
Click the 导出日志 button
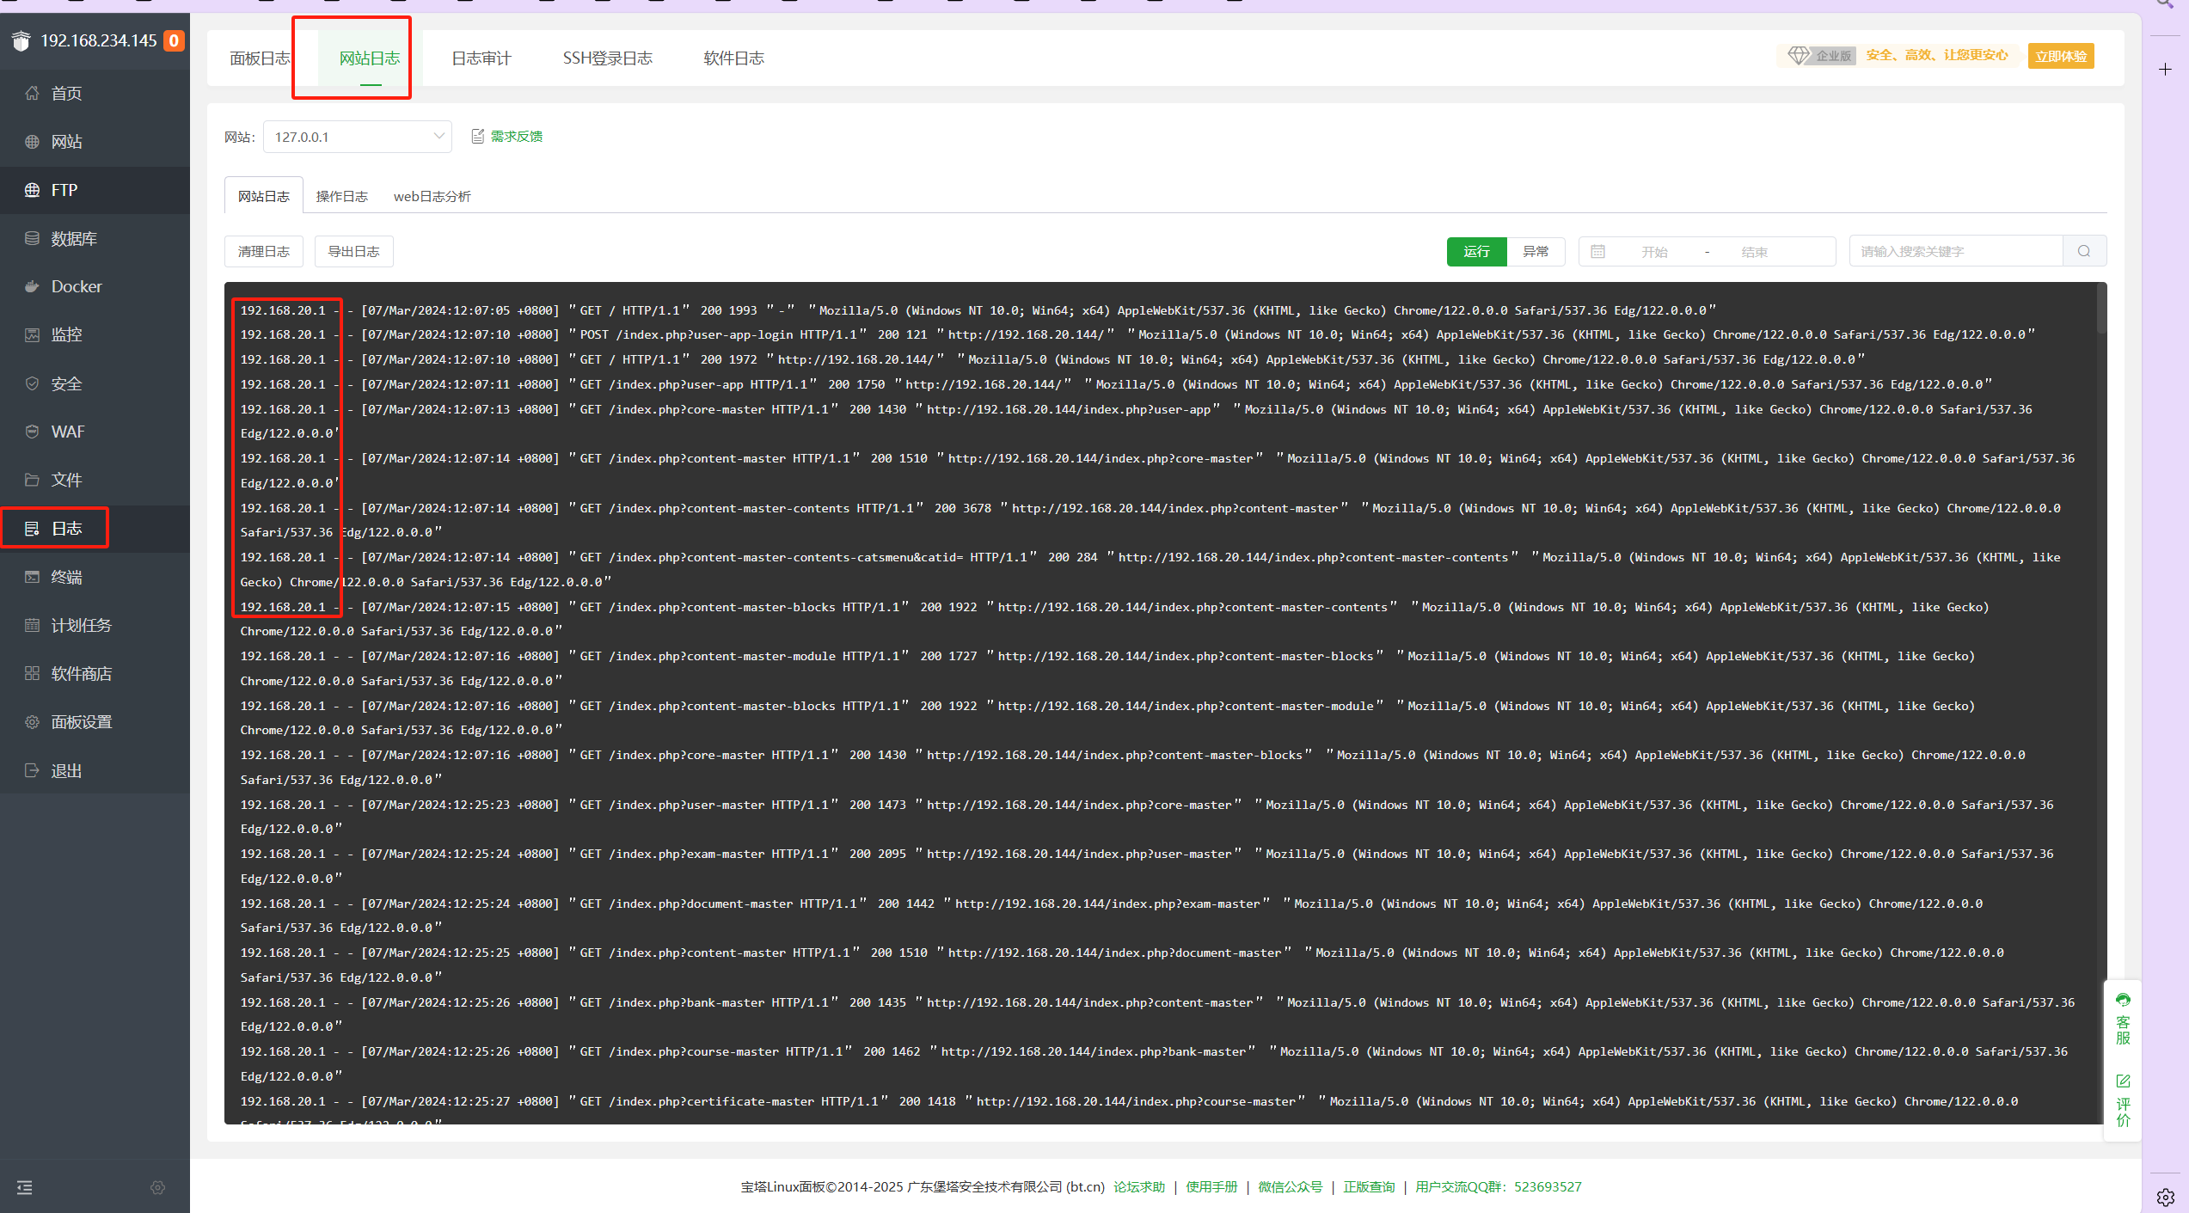point(353,251)
